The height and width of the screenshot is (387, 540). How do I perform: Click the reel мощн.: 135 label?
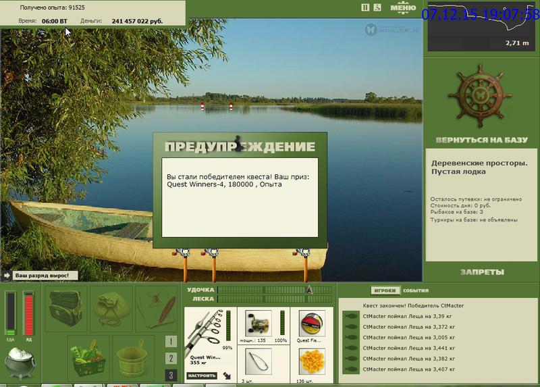252,340
